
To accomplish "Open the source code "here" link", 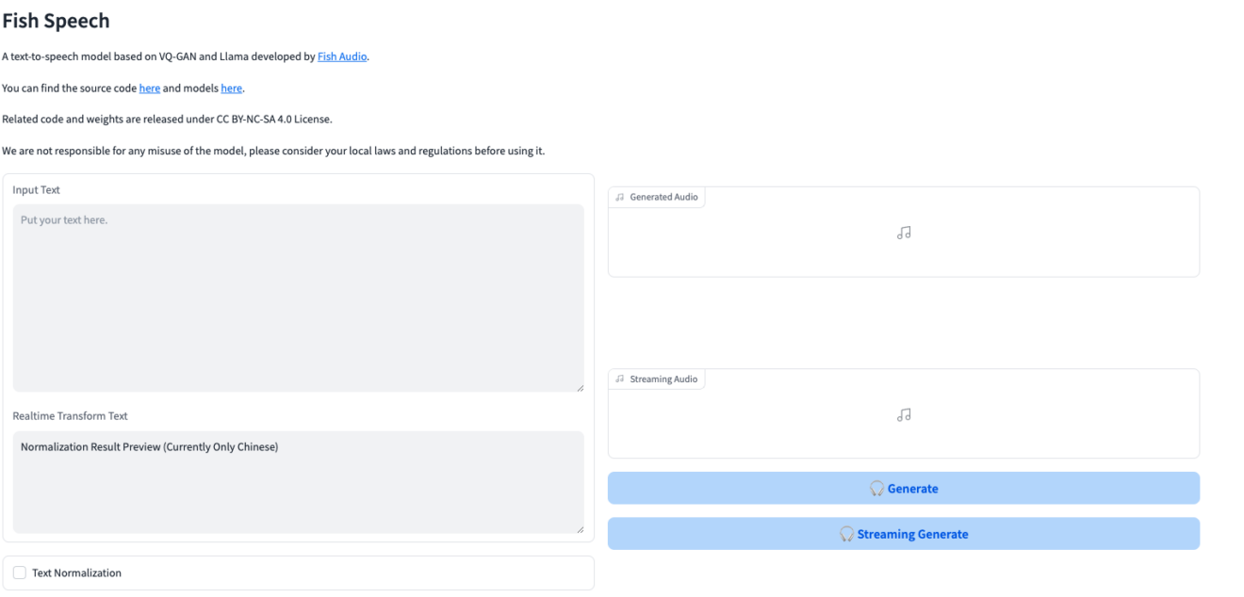I will [150, 89].
